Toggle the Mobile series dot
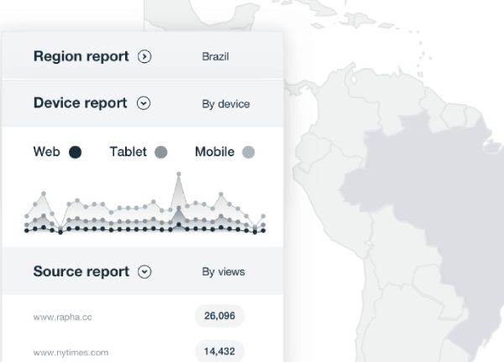 click(248, 153)
